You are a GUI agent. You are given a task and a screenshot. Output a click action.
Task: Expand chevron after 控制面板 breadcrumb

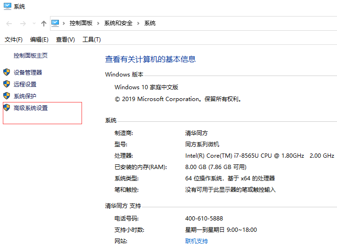[x=98, y=23]
